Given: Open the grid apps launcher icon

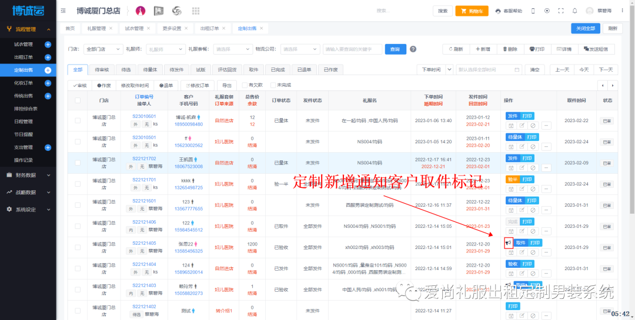Looking at the screenshot, I should (196, 11).
